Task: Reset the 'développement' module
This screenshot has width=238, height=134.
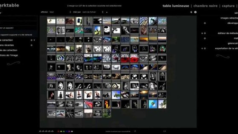Action: click(205, 23)
